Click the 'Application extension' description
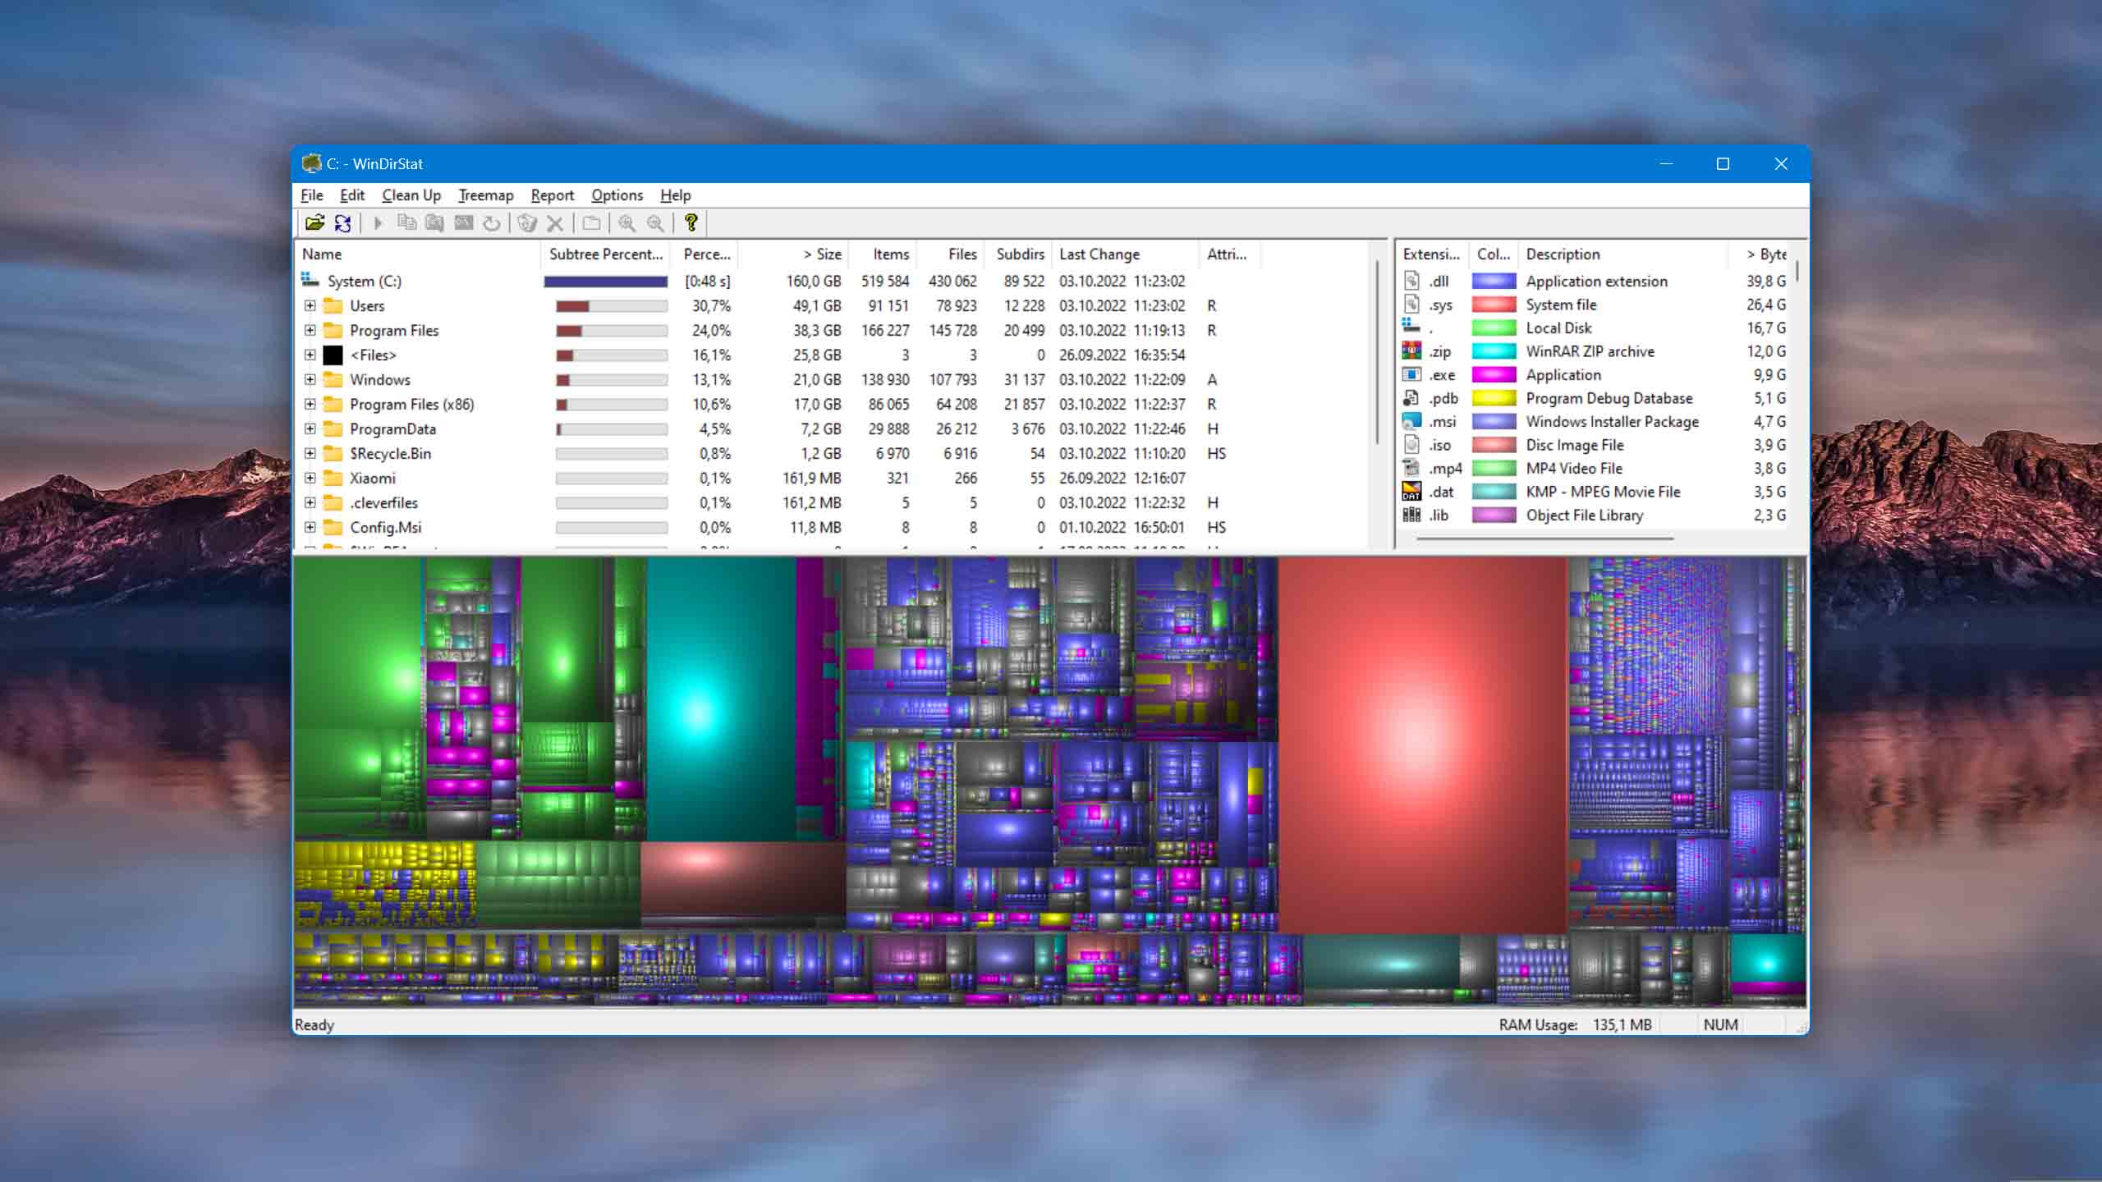Image resolution: width=2102 pixels, height=1182 pixels. (x=1596, y=281)
